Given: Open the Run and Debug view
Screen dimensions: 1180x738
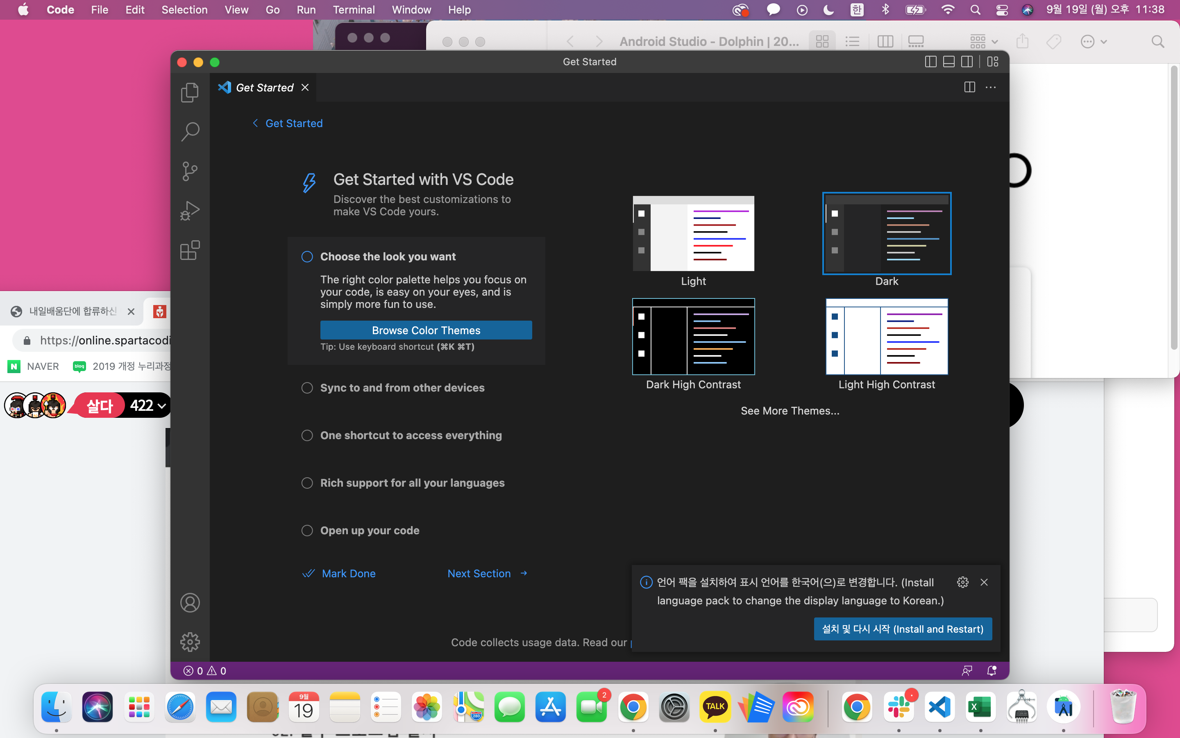Looking at the screenshot, I should tap(190, 211).
